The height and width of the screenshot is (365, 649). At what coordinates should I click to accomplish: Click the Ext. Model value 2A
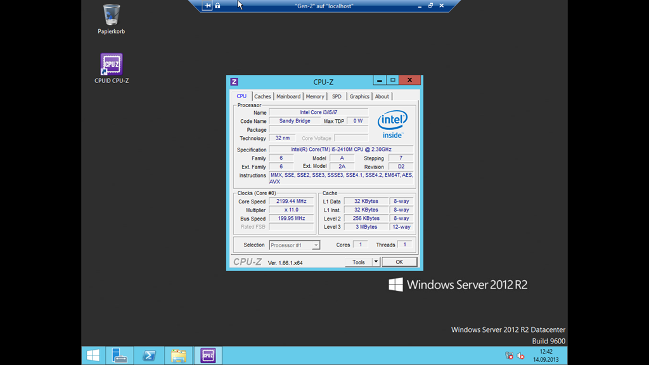tap(342, 167)
